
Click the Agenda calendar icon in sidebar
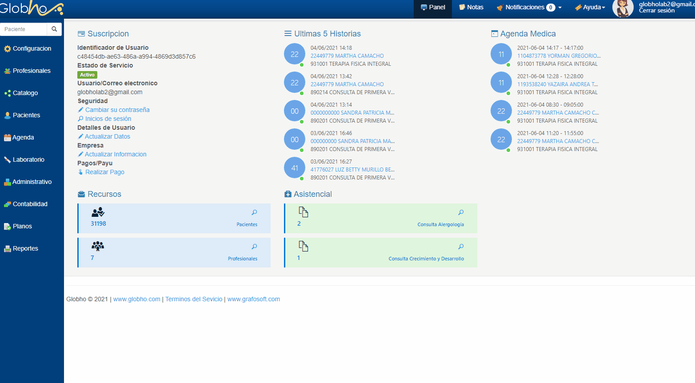coord(7,138)
